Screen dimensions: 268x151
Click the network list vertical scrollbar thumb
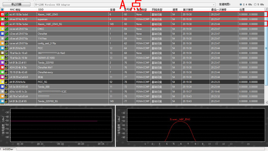266,48
